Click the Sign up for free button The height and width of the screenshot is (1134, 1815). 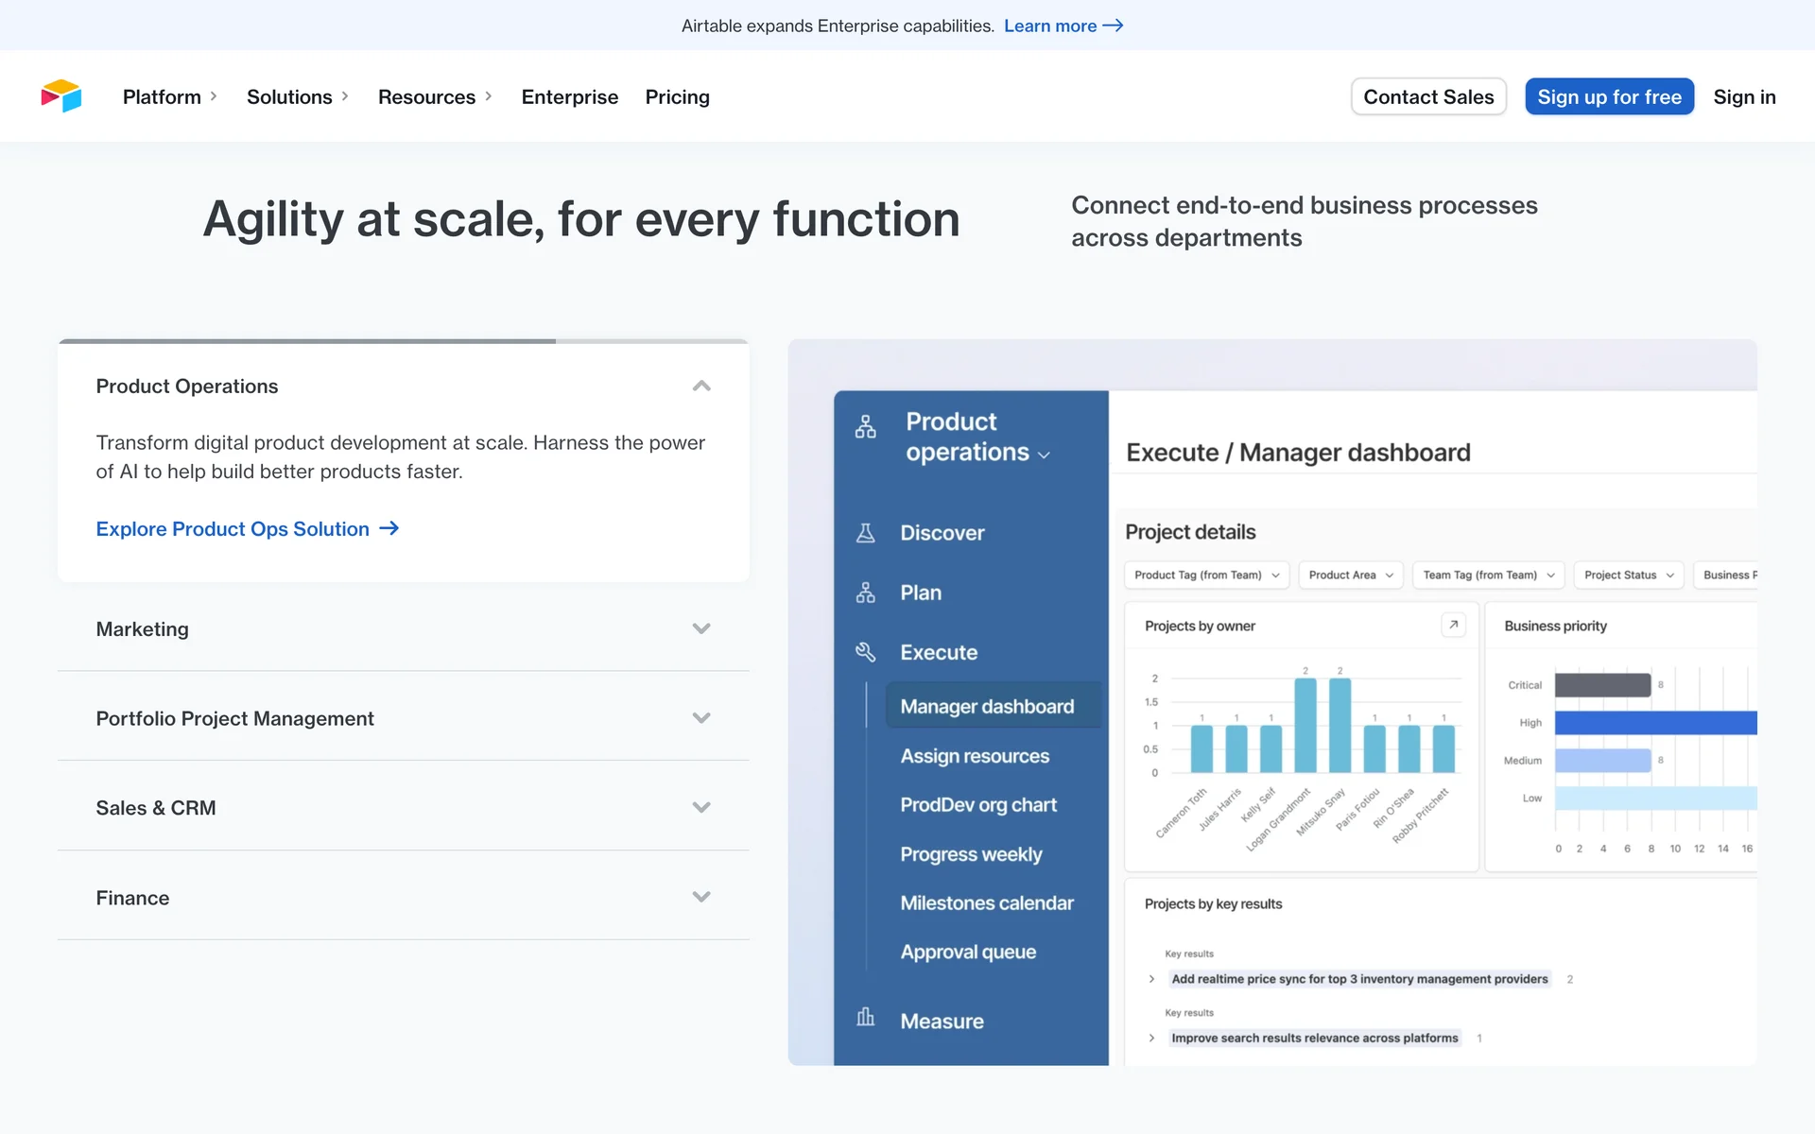pos(1609,96)
